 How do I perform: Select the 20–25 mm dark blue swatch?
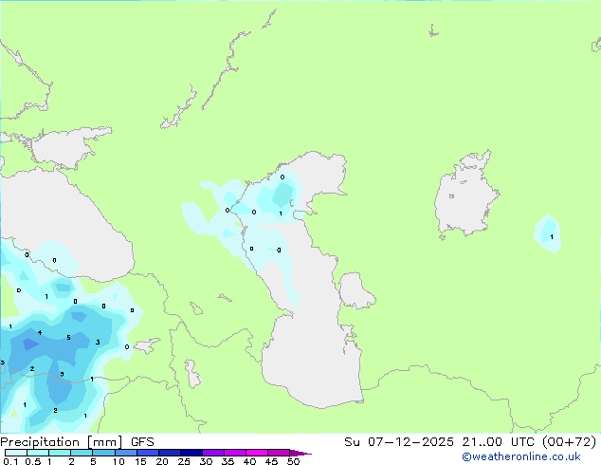click(x=169, y=453)
